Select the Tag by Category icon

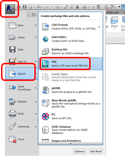point(72,7)
